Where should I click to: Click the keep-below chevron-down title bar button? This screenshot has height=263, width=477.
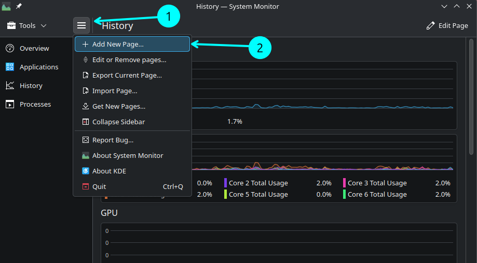(x=444, y=6)
